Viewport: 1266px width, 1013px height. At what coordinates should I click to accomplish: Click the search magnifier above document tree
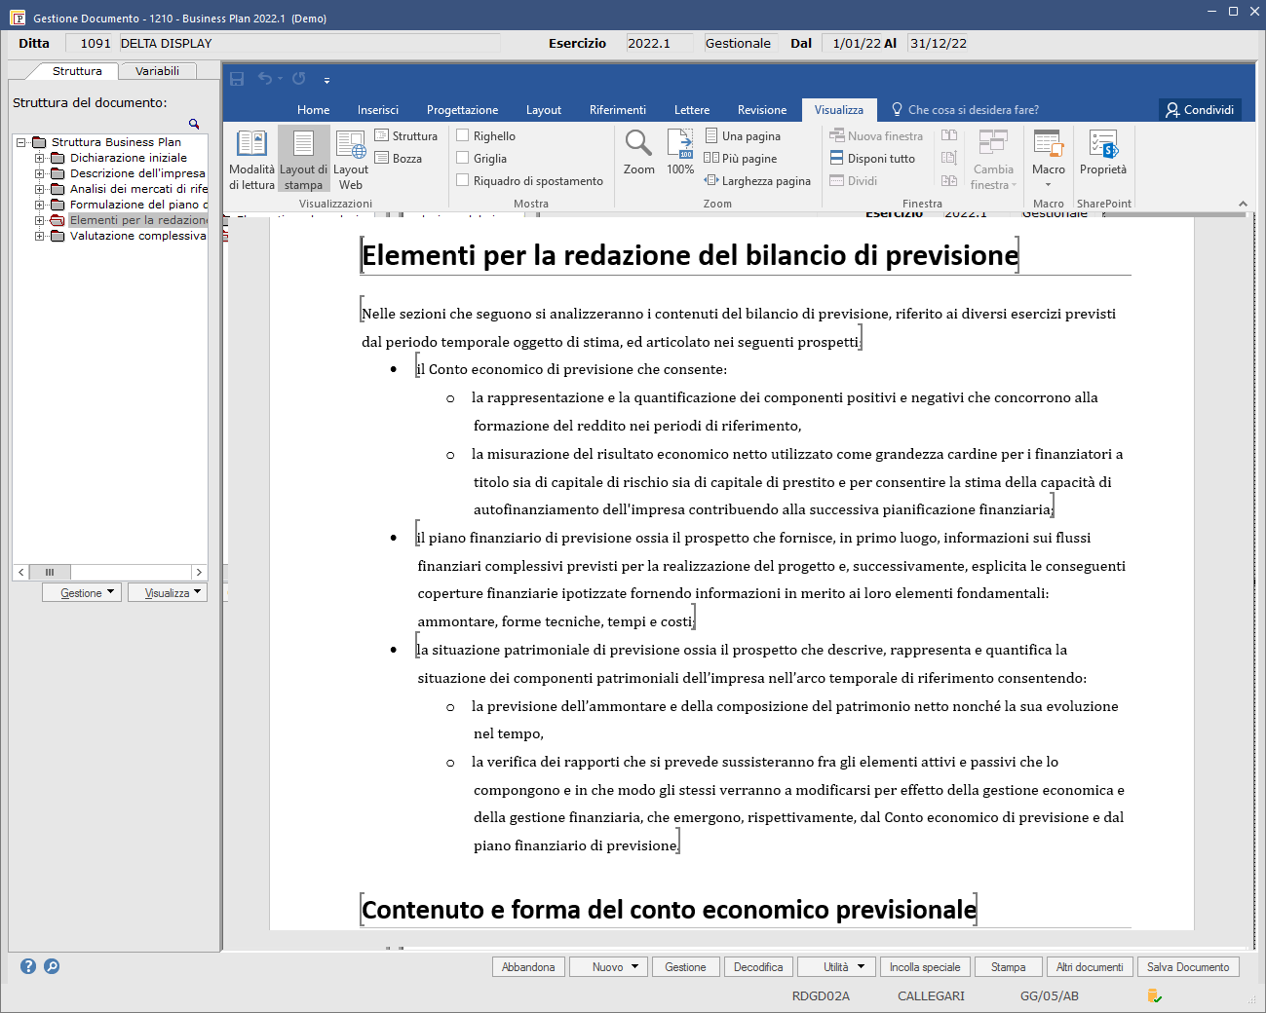pos(194,124)
